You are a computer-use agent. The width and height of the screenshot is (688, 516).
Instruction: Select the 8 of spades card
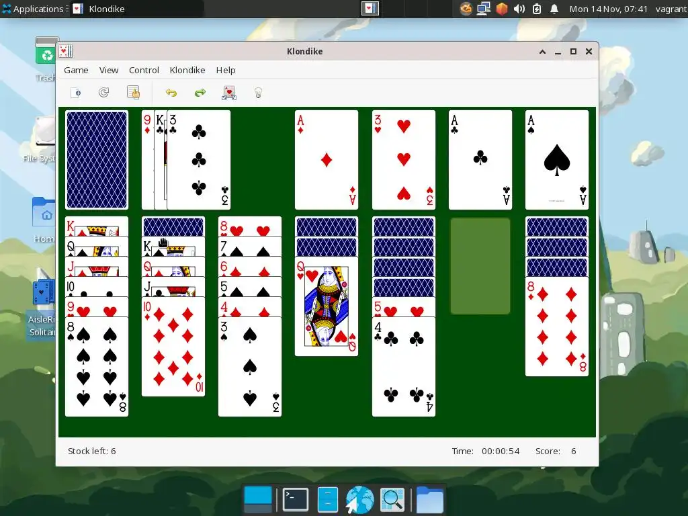pyautogui.click(x=97, y=367)
